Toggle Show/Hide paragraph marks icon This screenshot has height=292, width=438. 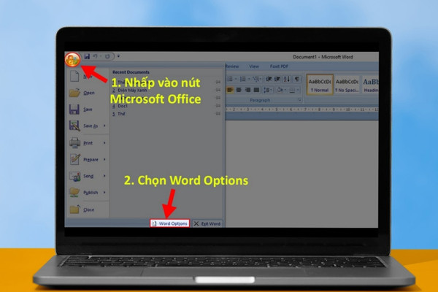pyautogui.click(x=297, y=79)
